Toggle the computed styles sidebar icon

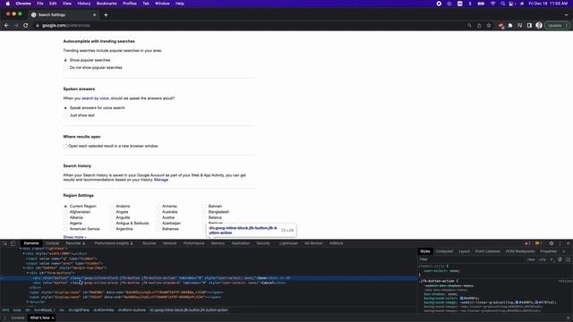click(568, 259)
